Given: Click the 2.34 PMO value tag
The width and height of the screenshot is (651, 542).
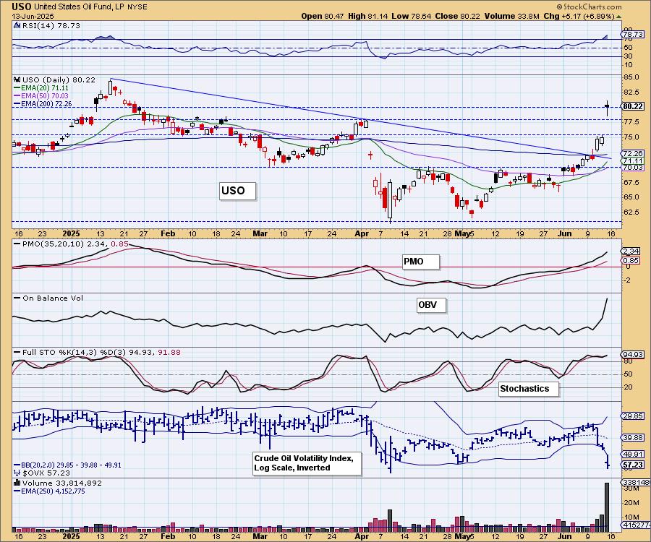Looking at the screenshot, I should (631, 251).
